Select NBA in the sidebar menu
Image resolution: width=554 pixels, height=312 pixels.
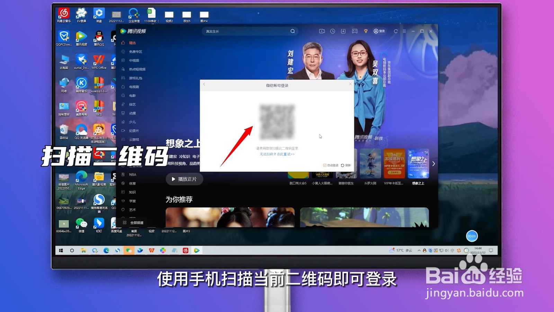(x=132, y=175)
